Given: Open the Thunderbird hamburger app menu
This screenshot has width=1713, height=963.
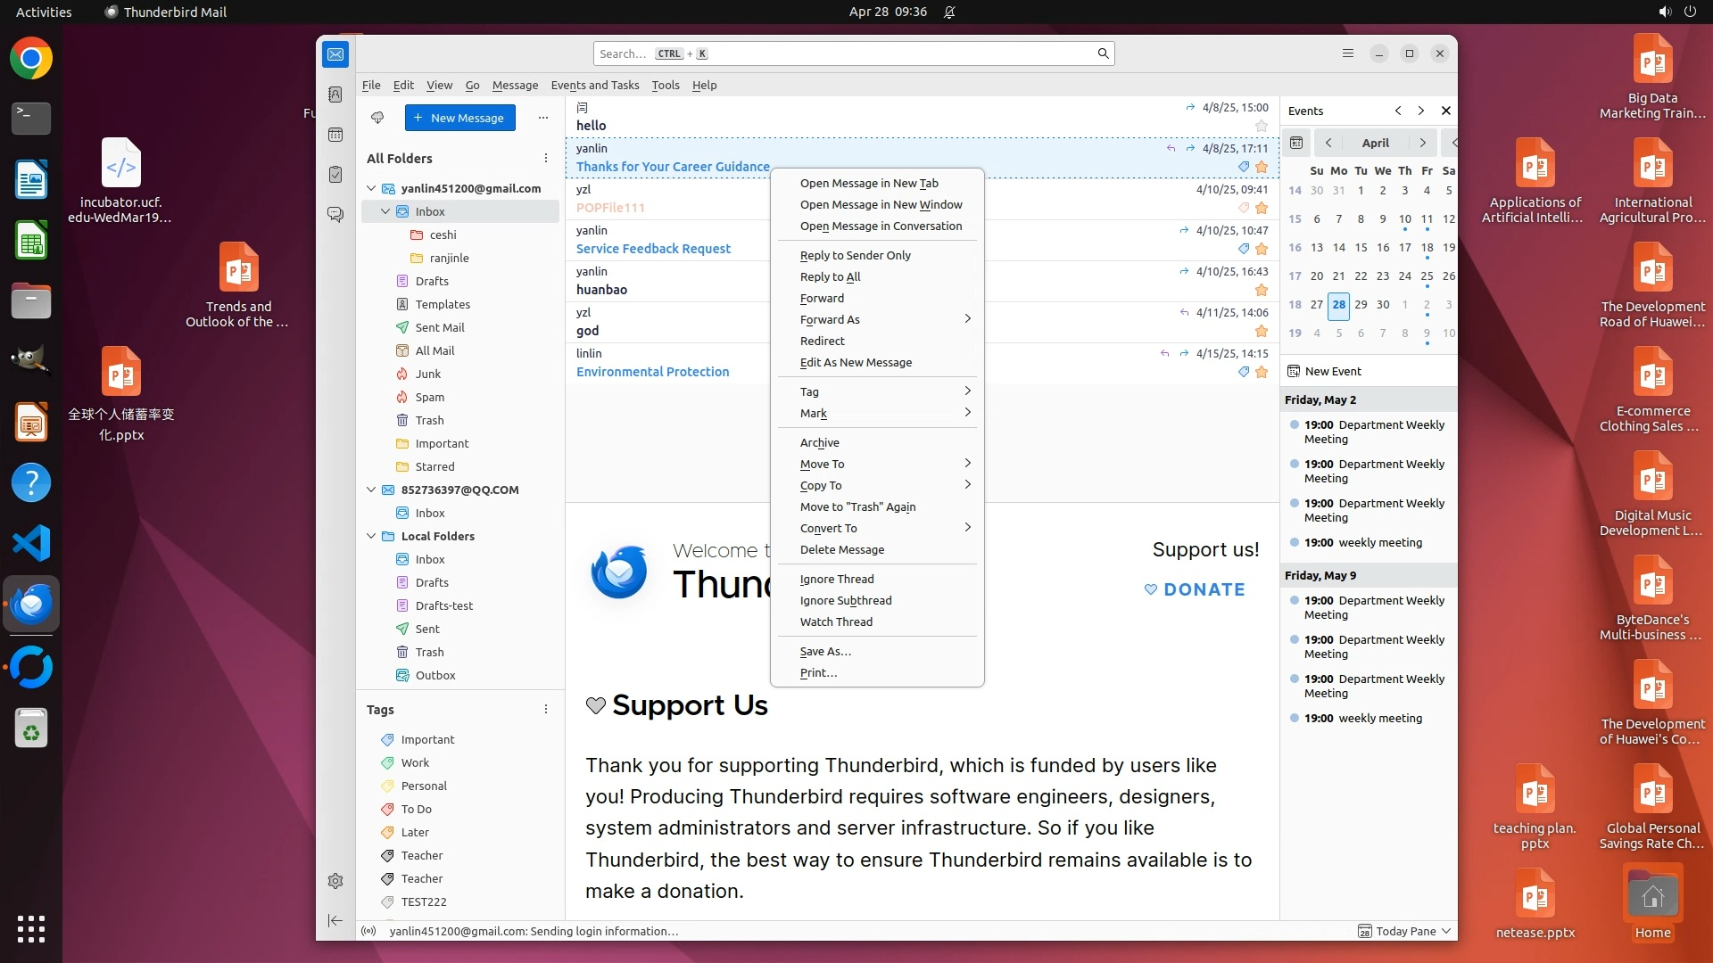Looking at the screenshot, I should (x=1348, y=53).
